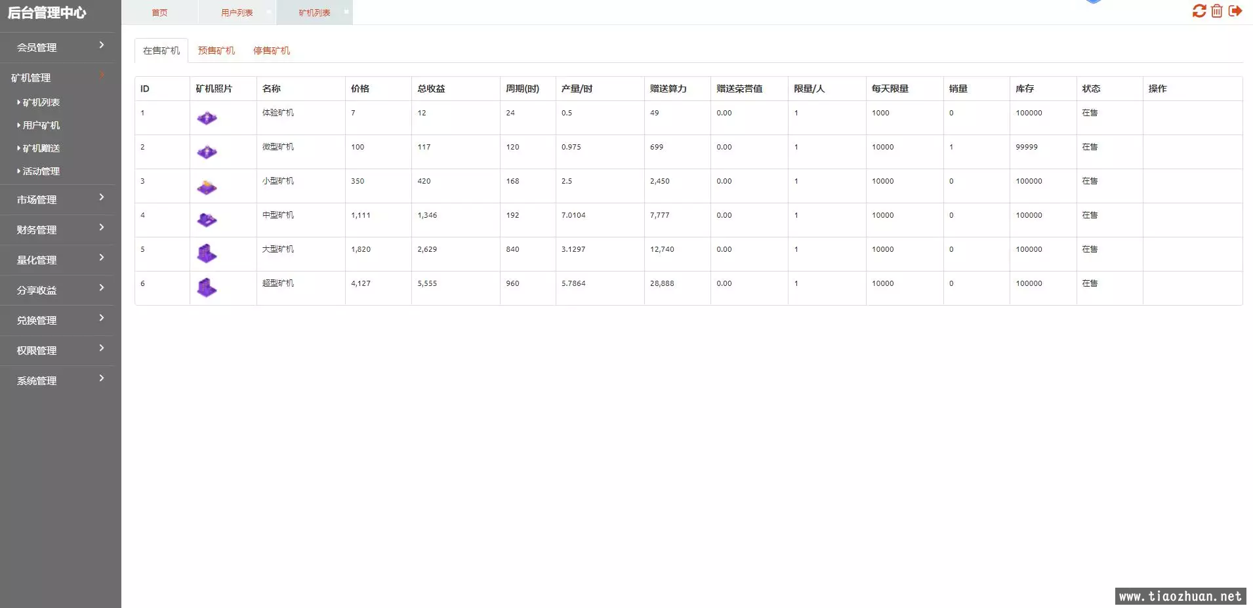This screenshot has height=608, width=1253.
Task: Collapse 矿机管理 sidebar menu
Action: (57, 77)
